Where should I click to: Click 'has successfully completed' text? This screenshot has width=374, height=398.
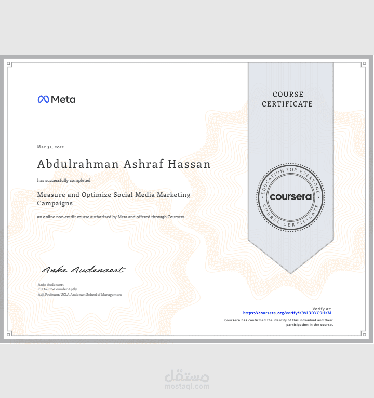(x=64, y=180)
